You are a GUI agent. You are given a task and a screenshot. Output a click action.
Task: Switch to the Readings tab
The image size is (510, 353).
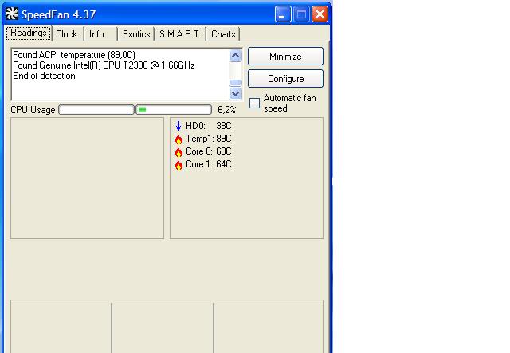[29, 33]
